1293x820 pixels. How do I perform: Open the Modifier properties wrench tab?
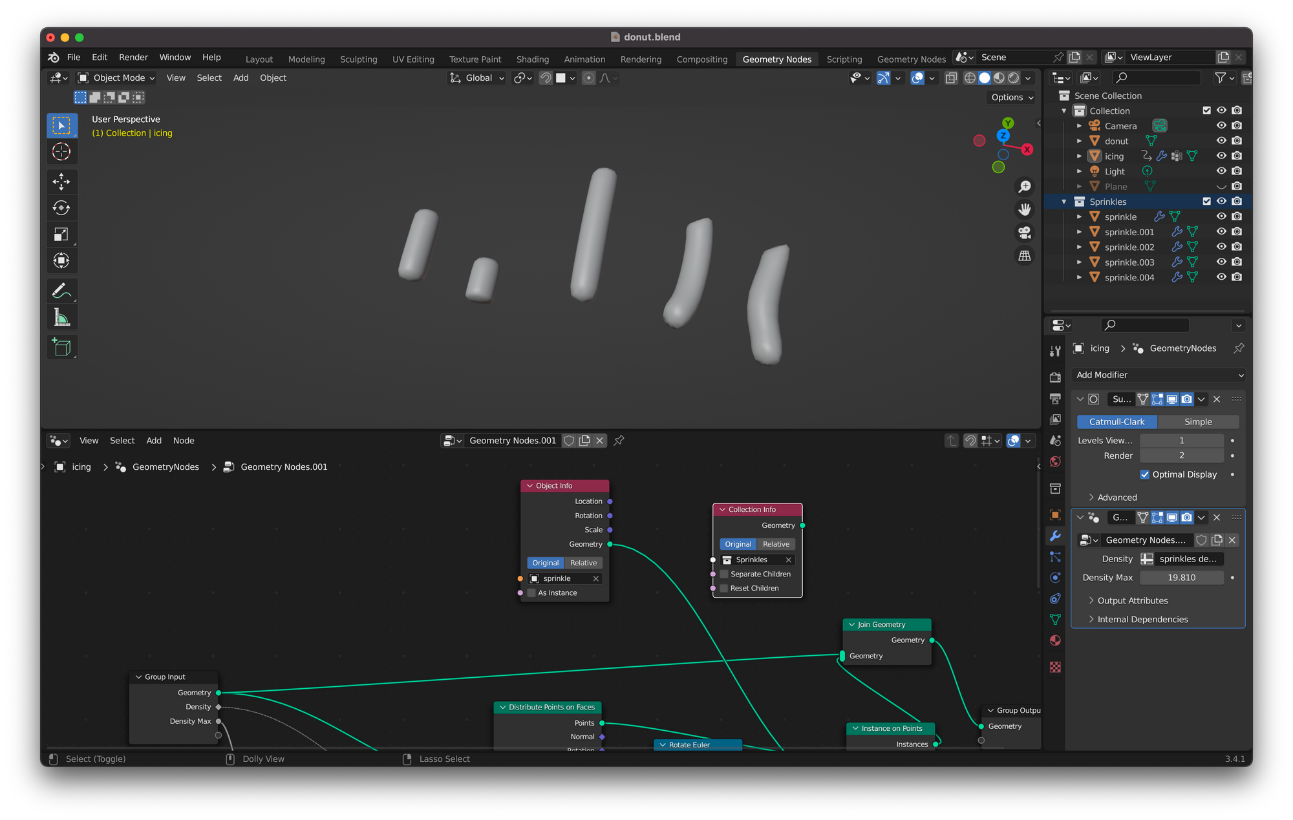[x=1055, y=536]
